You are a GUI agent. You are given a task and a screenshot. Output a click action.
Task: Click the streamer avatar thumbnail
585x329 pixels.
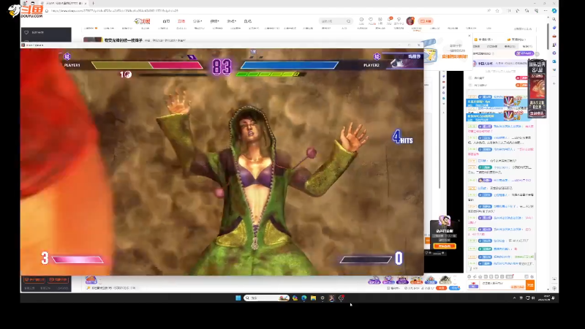[x=93, y=39]
